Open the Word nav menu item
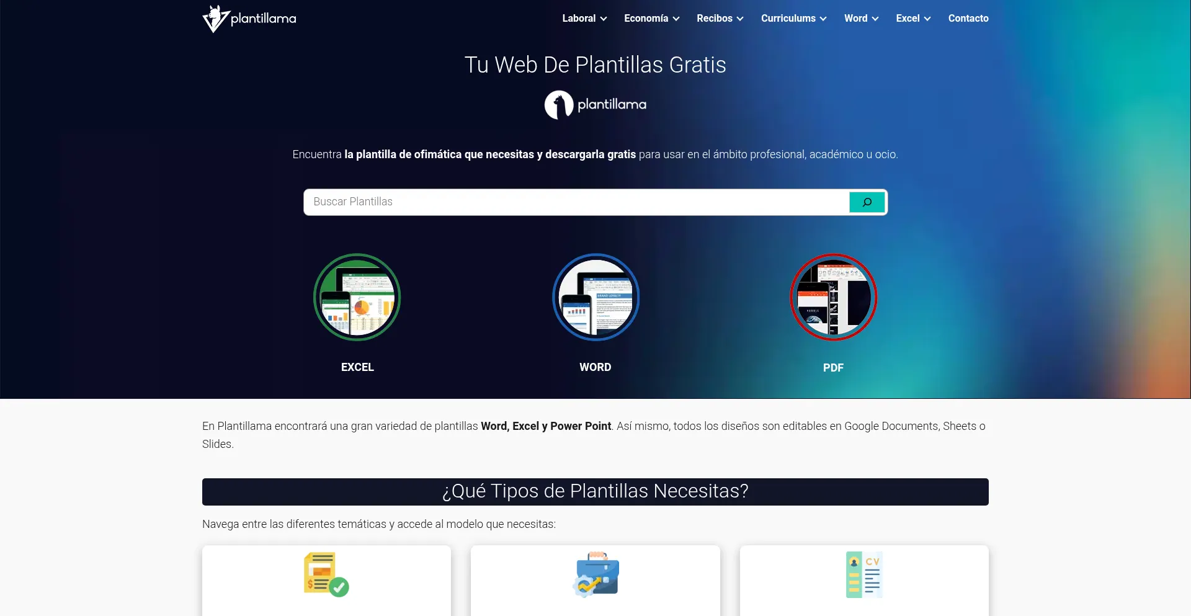 (855, 19)
